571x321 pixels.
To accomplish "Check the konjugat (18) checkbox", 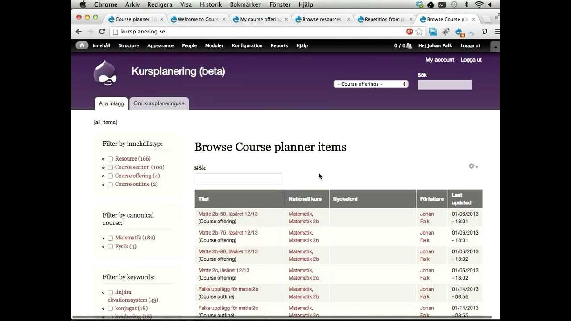I will [x=110, y=309].
